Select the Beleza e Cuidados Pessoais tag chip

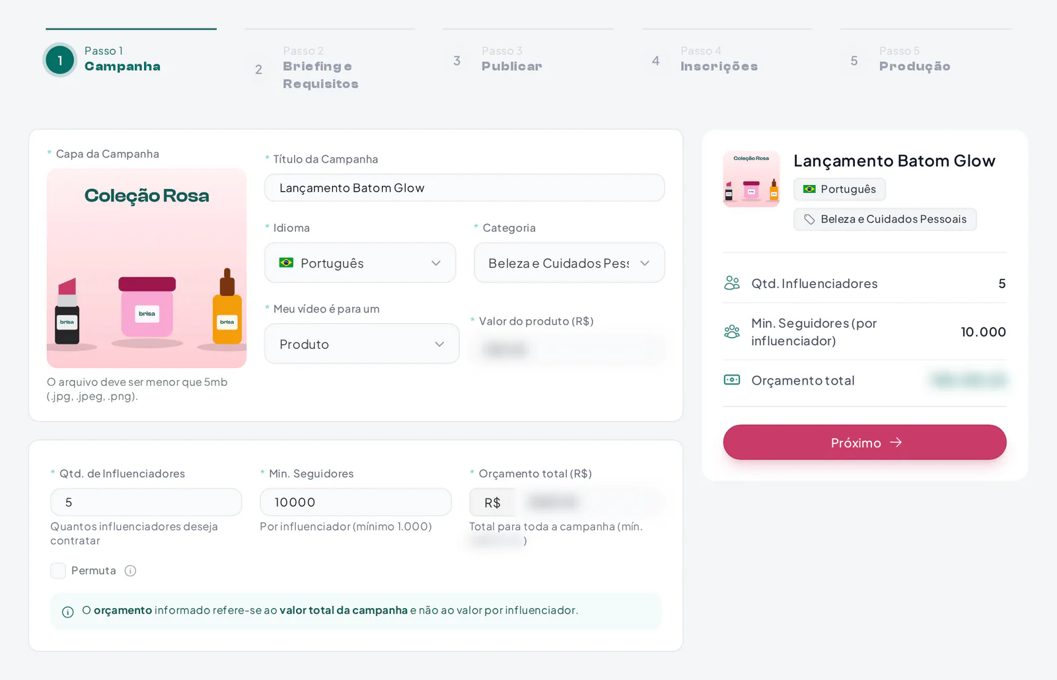tap(885, 219)
